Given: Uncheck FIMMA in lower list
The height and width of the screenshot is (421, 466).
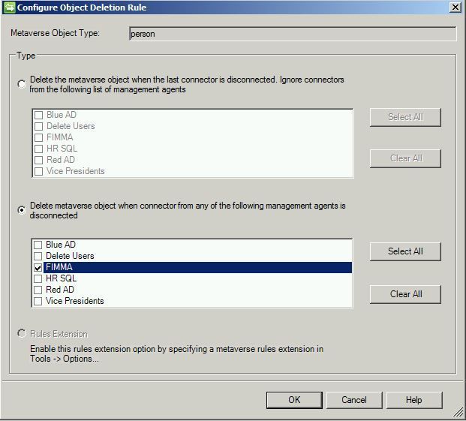Looking at the screenshot, I should tap(38, 267).
